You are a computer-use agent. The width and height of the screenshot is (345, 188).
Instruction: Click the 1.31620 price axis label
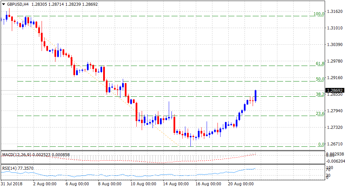pos(335,11)
